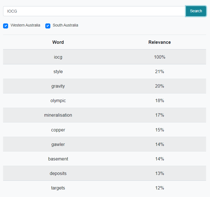
Task: Click the 'copper' word entry
Action: click(x=58, y=130)
